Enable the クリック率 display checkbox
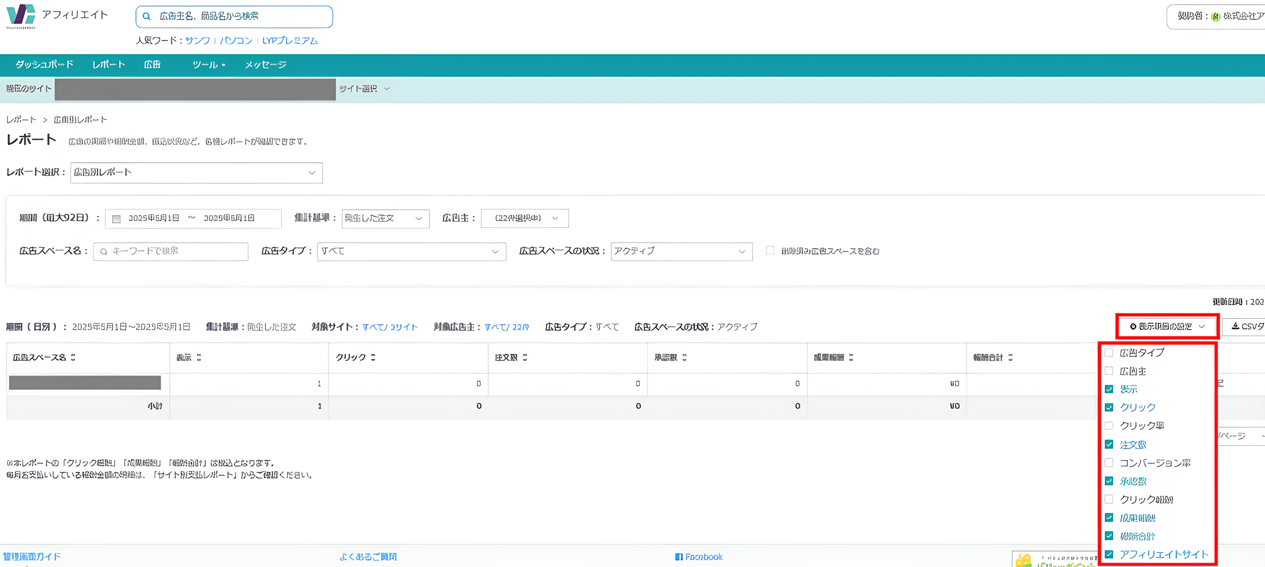This screenshot has height=567, width=1265. coord(1109,426)
